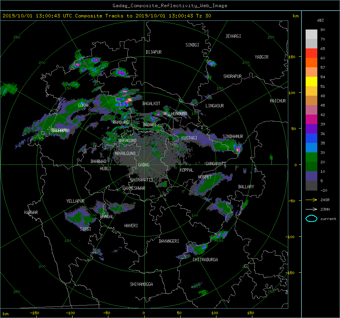
Task: Select the BAGALKOT label
Action: click(151, 104)
